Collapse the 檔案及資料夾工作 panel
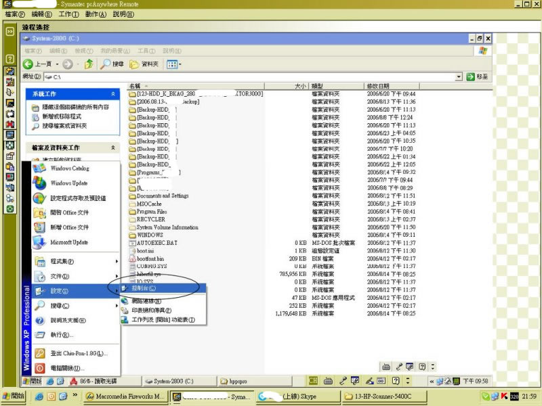Viewport: 542px width, 406px height. tap(113, 148)
